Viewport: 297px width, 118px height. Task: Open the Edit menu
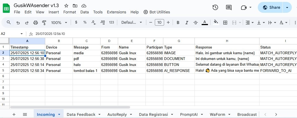pyautogui.click(x=28, y=12)
